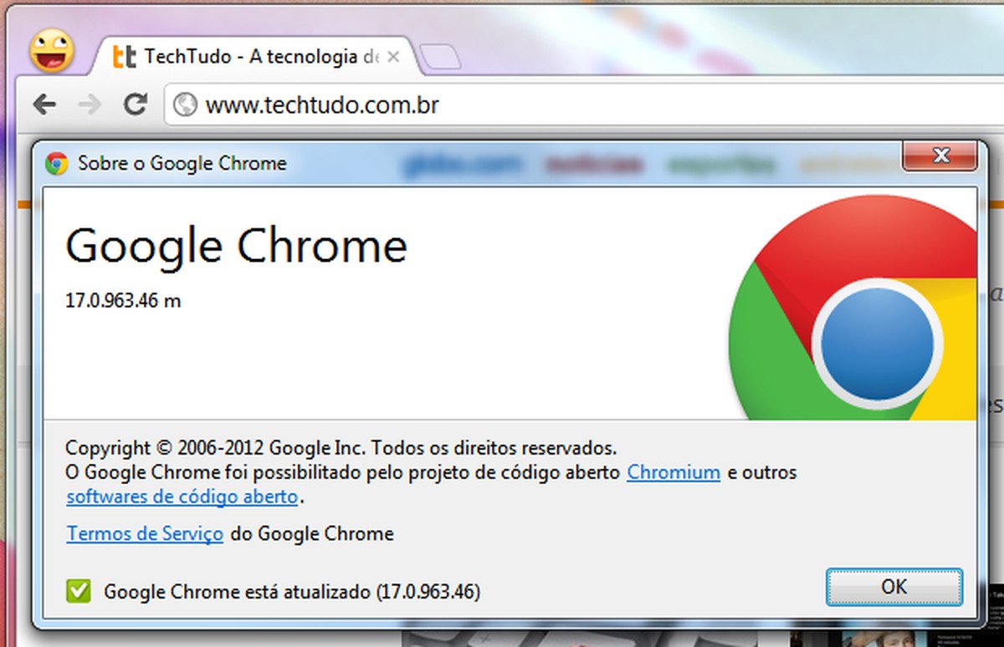The image size is (1004, 647).
Task: Click the green checkmark update status icon
Action: (79, 592)
